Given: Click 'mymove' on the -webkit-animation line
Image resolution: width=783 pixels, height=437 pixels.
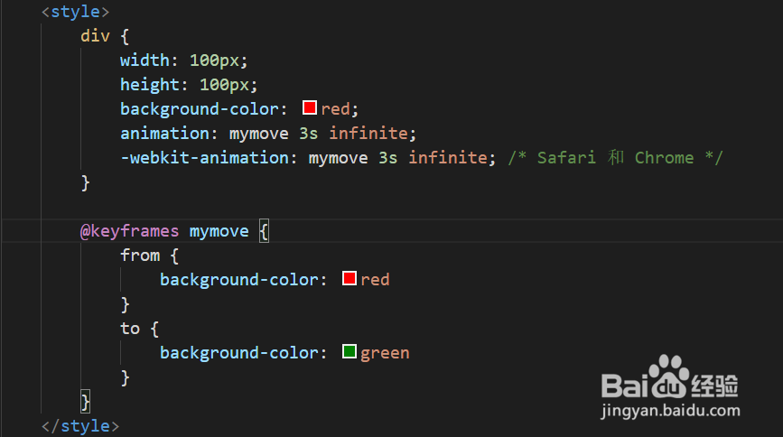Looking at the screenshot, I should pyautogui.click(x=338, y=158).
